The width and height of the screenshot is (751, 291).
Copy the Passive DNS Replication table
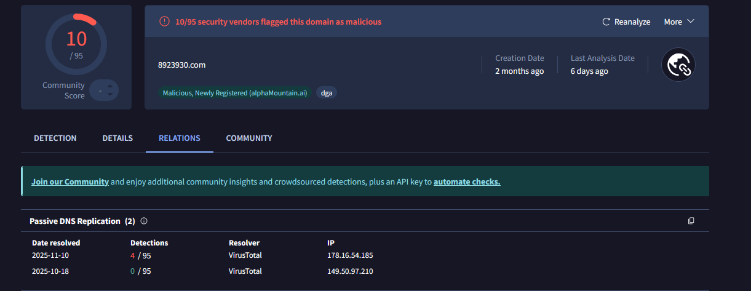pyautogui.click(x=691, y=221)
